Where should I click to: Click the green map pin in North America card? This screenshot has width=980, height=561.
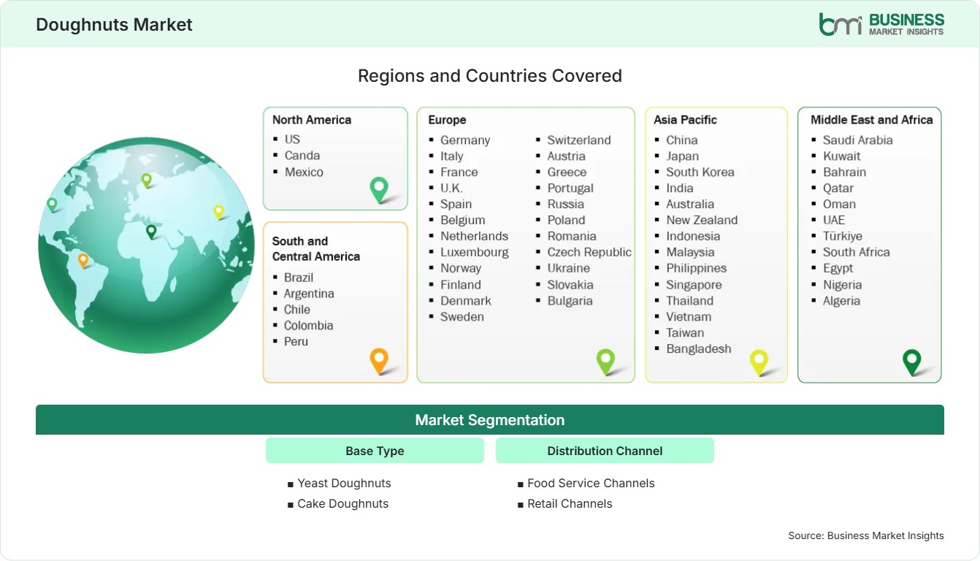pyautogui.click(x=379, y=190)
